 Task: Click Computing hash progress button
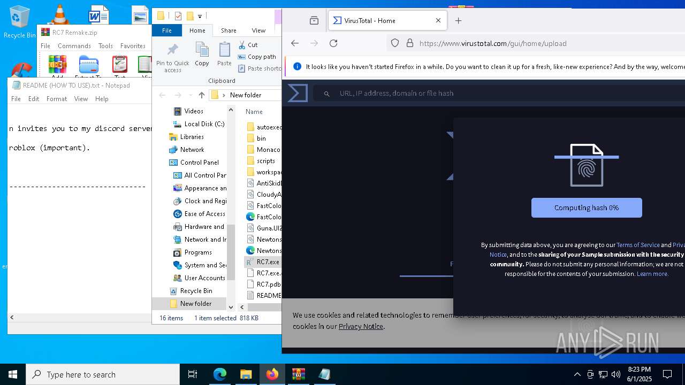pos(587,207)
